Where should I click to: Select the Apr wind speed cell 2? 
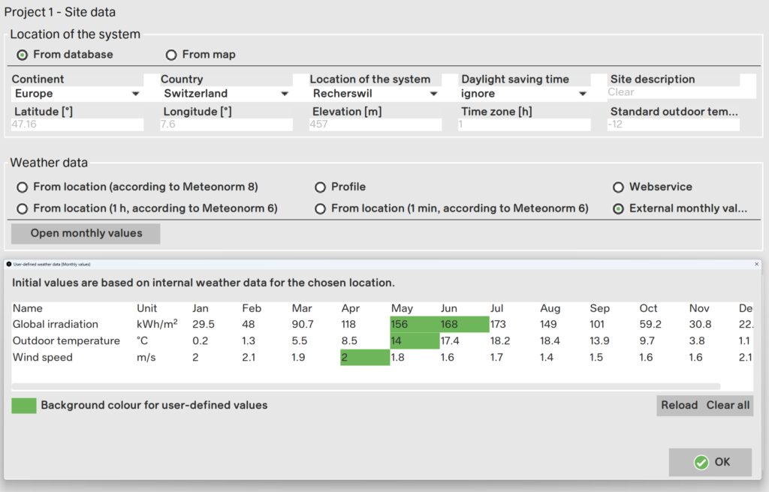coord(365,358)
